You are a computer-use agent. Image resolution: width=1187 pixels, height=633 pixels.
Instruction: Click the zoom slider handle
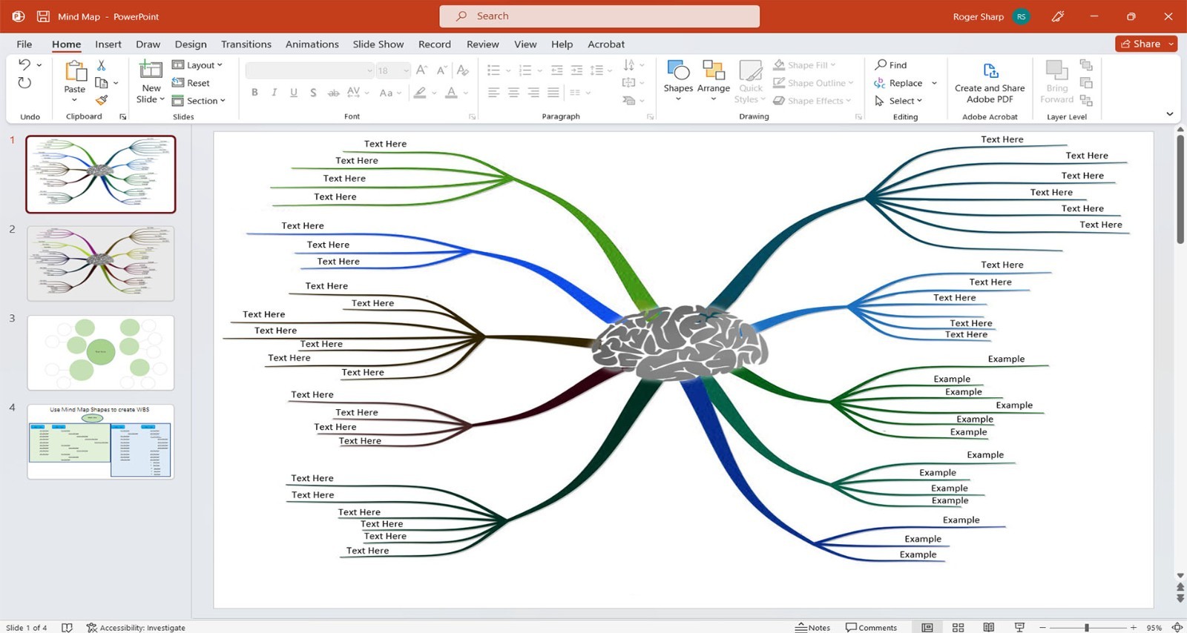tap(1087, 627)
